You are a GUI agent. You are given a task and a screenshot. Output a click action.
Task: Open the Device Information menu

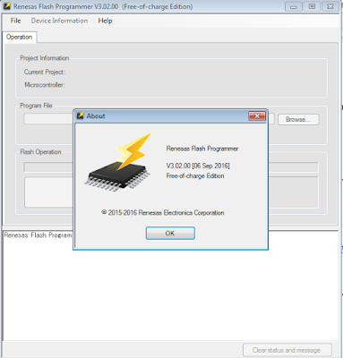59,21
